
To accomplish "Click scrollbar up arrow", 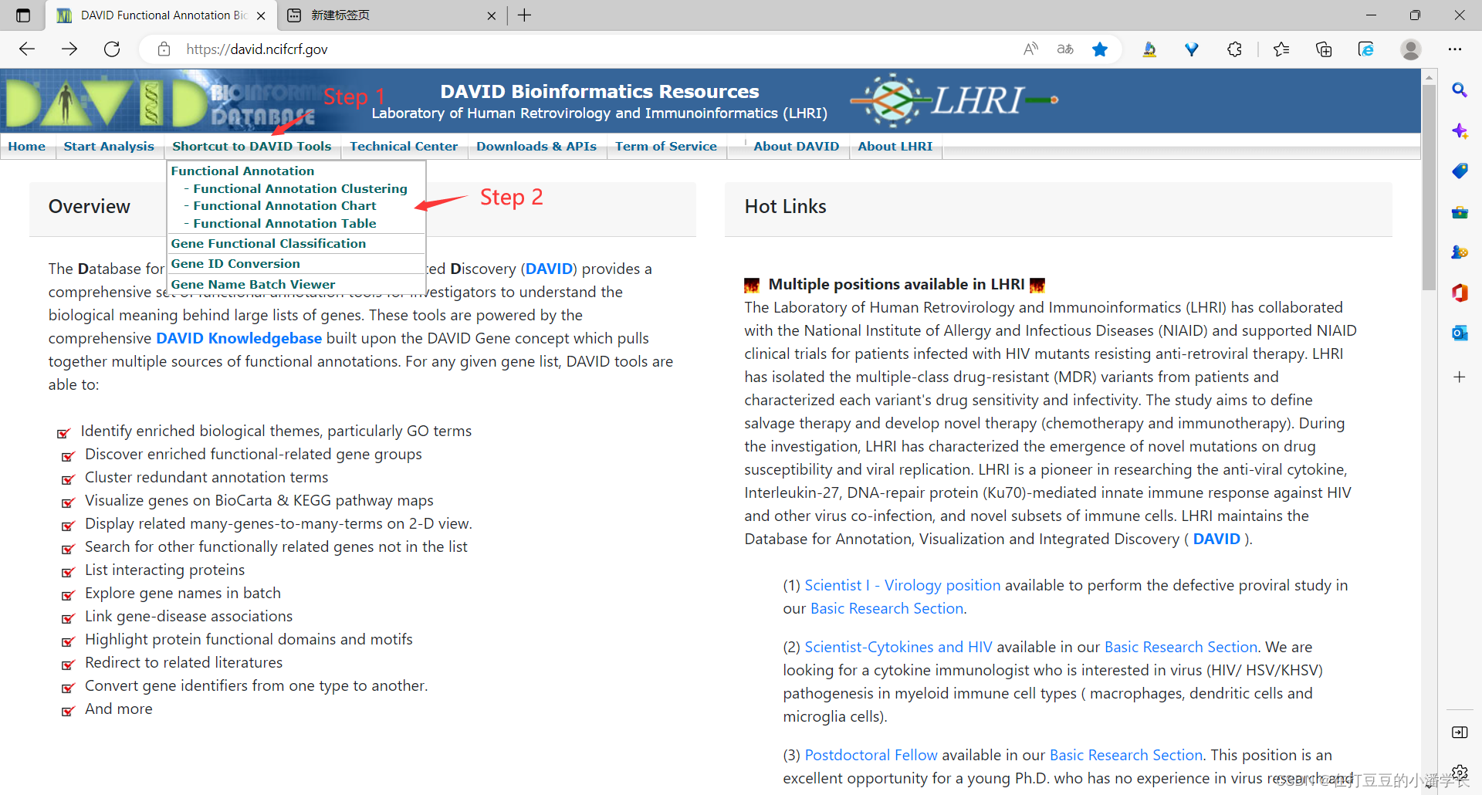I will pyautogui.click(x=1429, y=77).
